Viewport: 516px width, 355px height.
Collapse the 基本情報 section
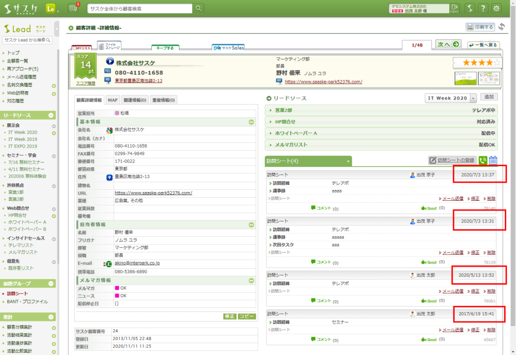click(x=251, y=122)
